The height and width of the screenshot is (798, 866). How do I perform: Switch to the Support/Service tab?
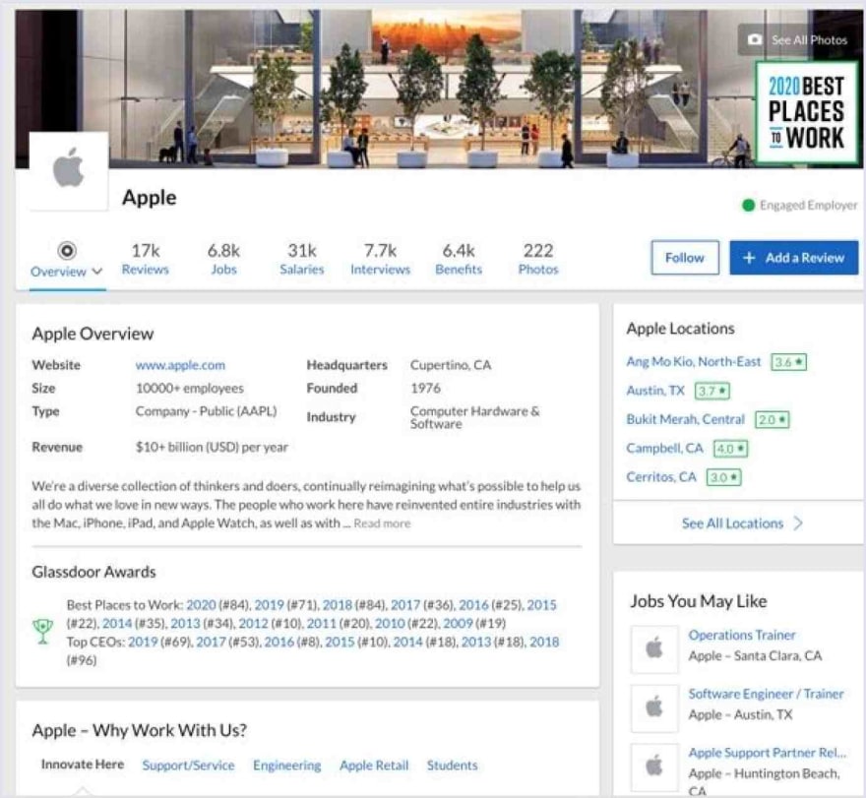coord(188,766)
